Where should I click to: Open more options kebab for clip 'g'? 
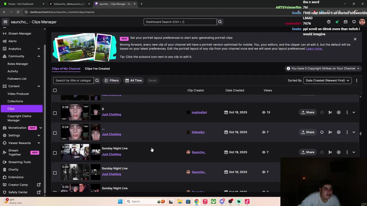pyautogui.click(x=347, y=112)
